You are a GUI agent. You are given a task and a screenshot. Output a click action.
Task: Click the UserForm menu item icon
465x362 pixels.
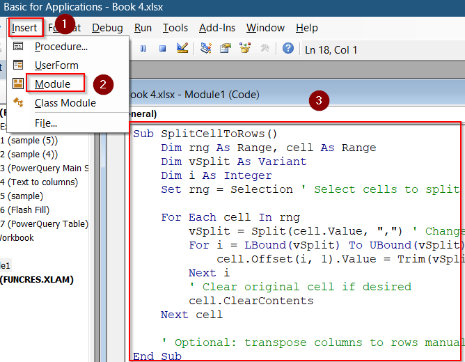point(18,65)
